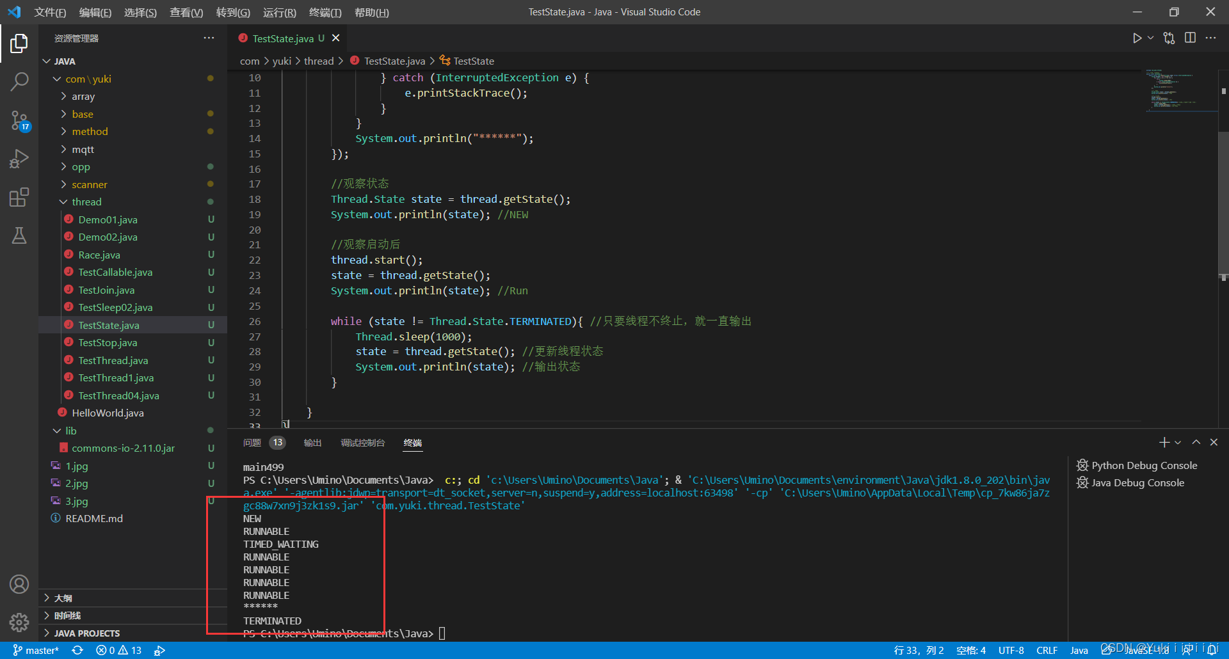Image resolution: width=1229 pixels, height=659 pixels.
Task: Open HelloWorld.java in the explorer
Action: point(133,413)
